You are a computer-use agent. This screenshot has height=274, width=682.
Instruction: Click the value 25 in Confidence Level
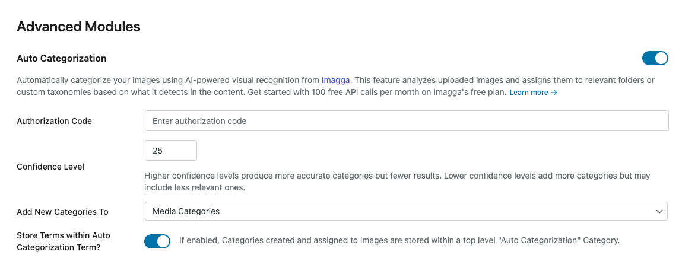(x=158, y=151)
